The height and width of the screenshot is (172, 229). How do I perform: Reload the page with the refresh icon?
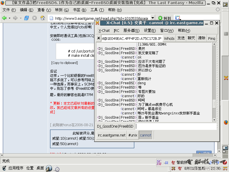26,18
